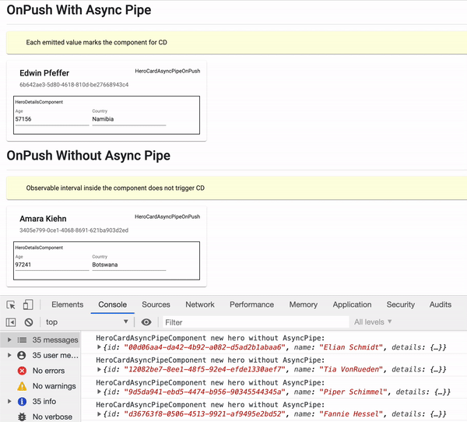
Task: Activate the inspect element picker icon
Action: click(x=11, y=305)
